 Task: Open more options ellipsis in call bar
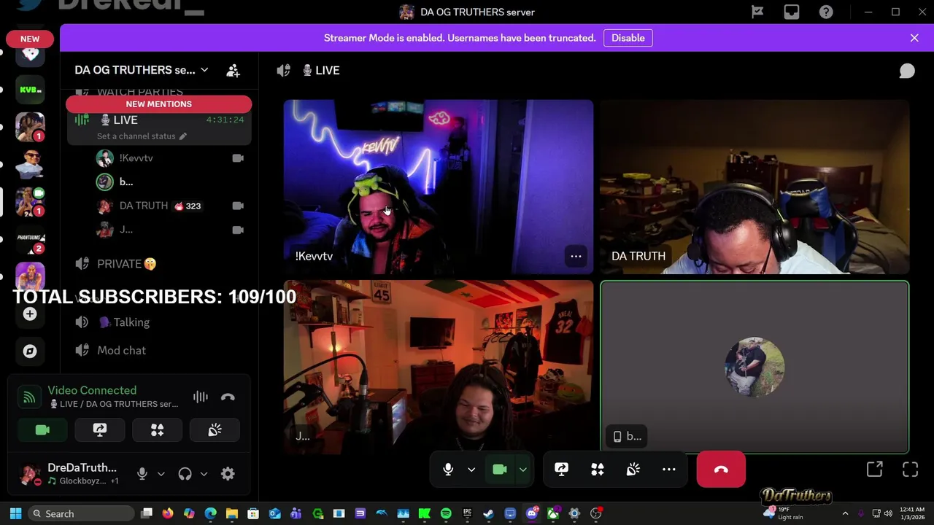click(x=668, y=470)
